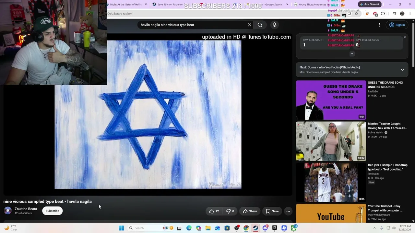Open 'YouTube Trumpet - Play Trumpet' title

(385, 208)
